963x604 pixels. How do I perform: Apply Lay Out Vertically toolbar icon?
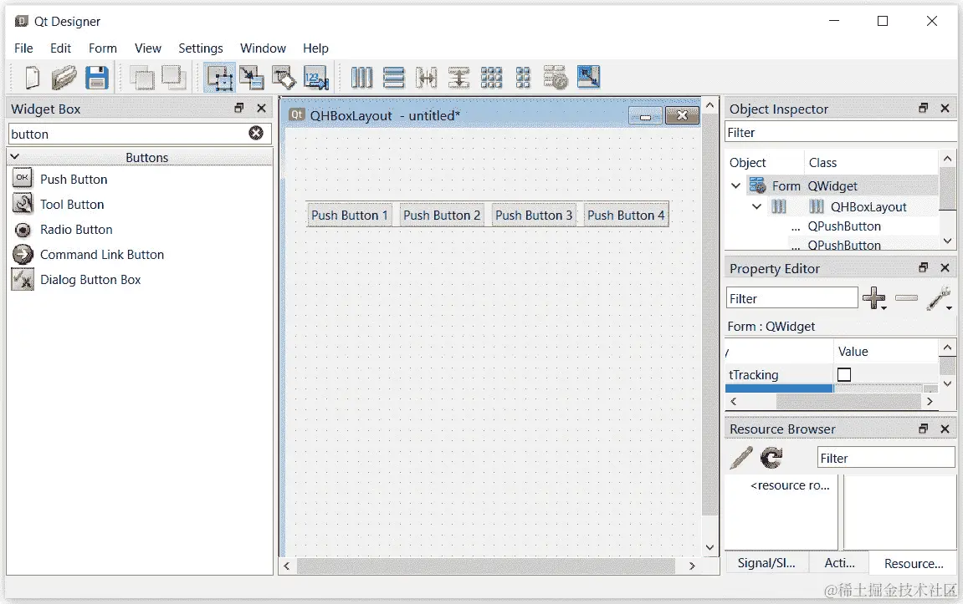[x=394, y=78]
